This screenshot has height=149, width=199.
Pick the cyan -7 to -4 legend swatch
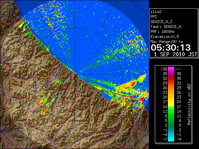[x=171, y=139]
